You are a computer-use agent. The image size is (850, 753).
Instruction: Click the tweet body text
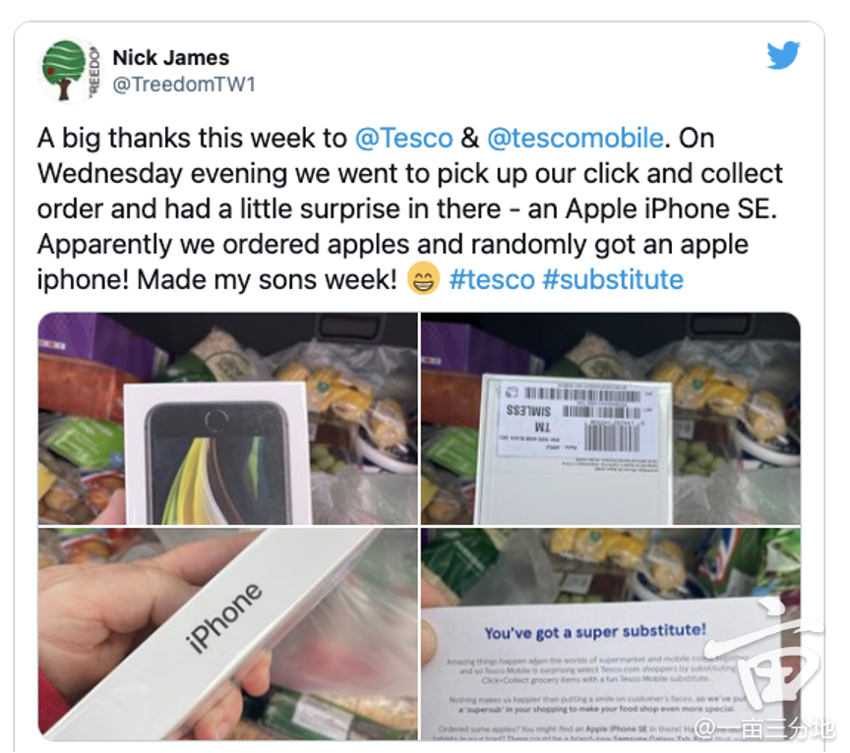pyautogui.click(x=410, y=209)
